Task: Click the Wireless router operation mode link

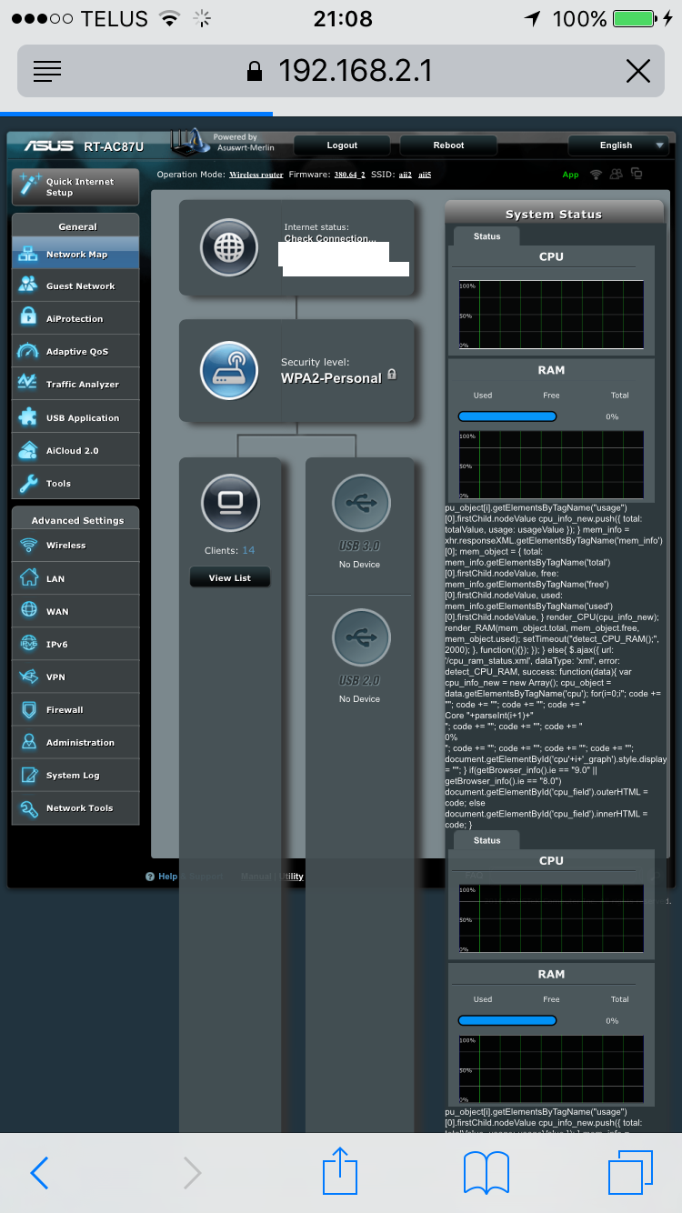Action: [256, 174]
